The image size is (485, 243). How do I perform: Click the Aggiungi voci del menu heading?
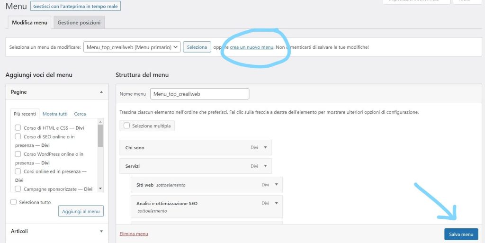[x=39, y=75]
